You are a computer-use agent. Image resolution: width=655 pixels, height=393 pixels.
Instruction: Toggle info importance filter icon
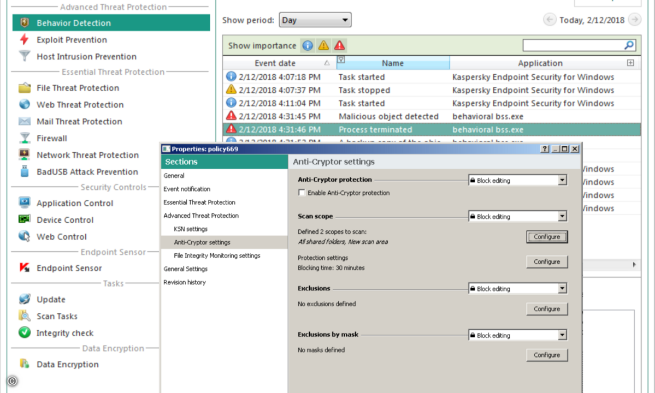pyautogui.click(x=308, y=45)
